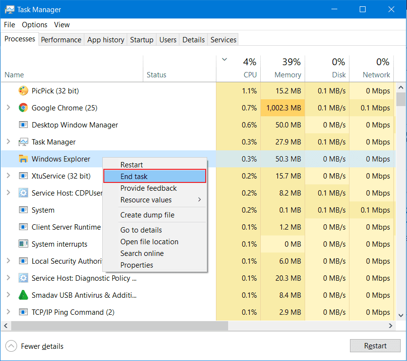Choose Go to details
The height and width of the screenshot is (361, 407).
click(155, 230)
